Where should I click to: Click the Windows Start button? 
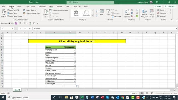[3, 97]
